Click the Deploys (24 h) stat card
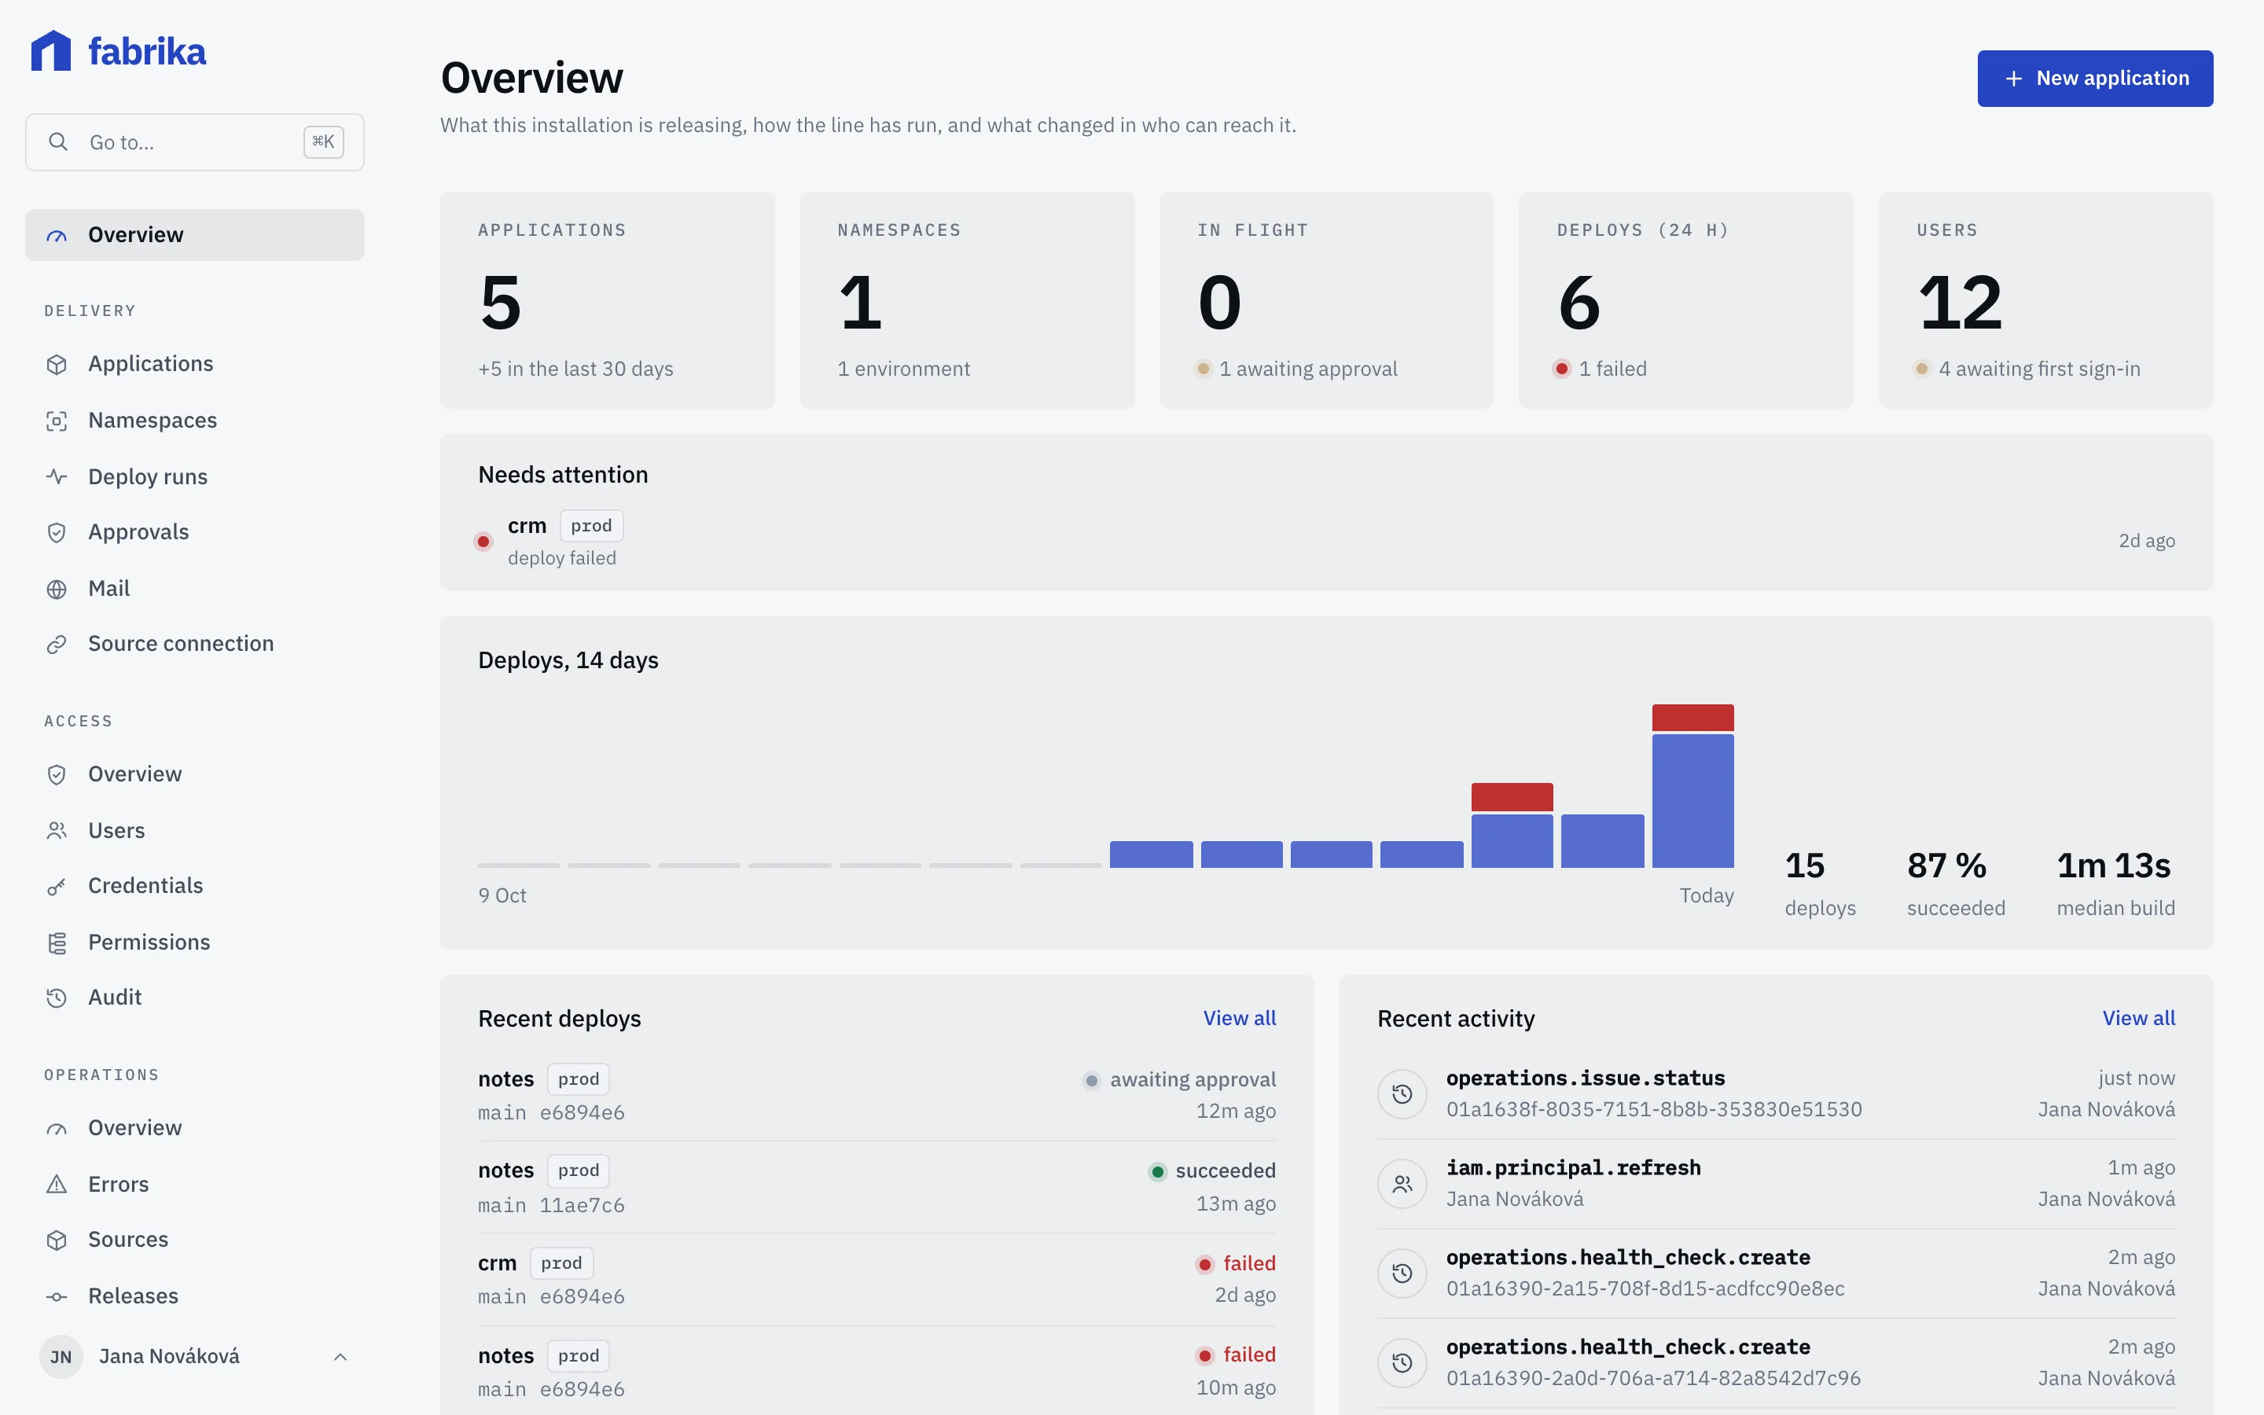This screenshot has height=1415, width=2264. pyautogui.click(x=1686, y=300)
